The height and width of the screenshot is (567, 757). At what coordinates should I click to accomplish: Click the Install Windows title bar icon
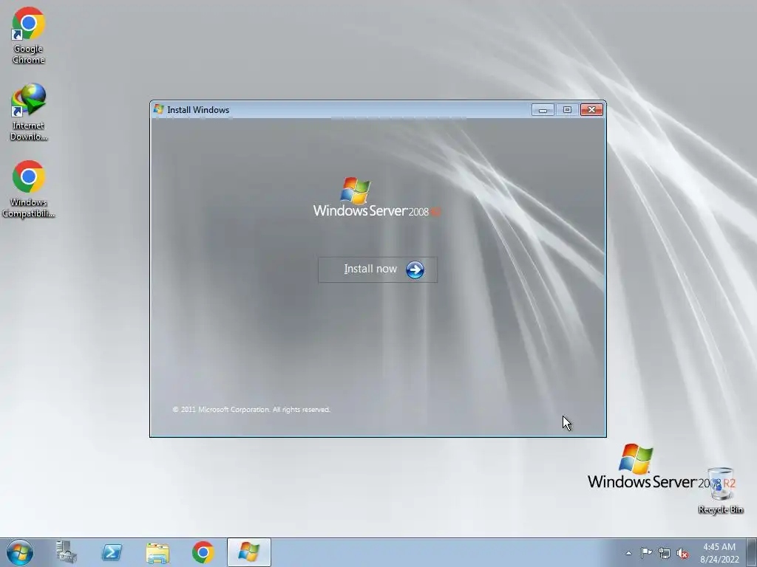click(x=158, y=109)
